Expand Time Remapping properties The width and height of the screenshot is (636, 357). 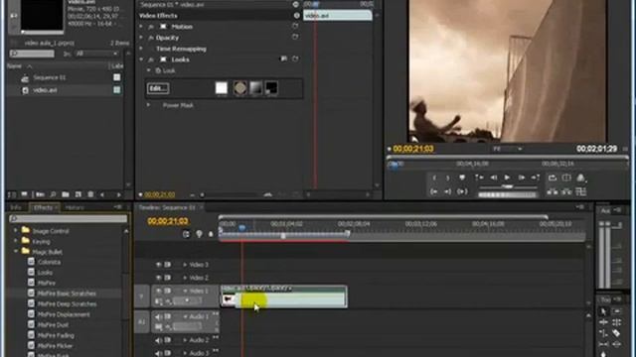pos(141,49)
